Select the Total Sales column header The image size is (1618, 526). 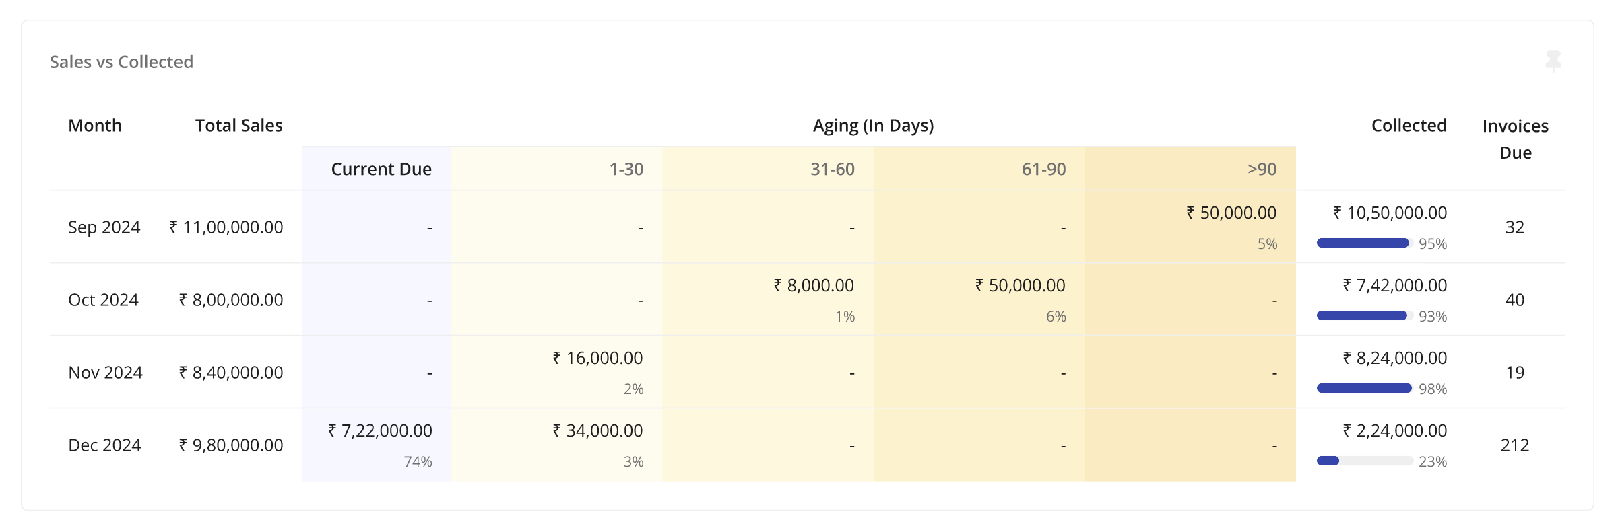(238, 126)
